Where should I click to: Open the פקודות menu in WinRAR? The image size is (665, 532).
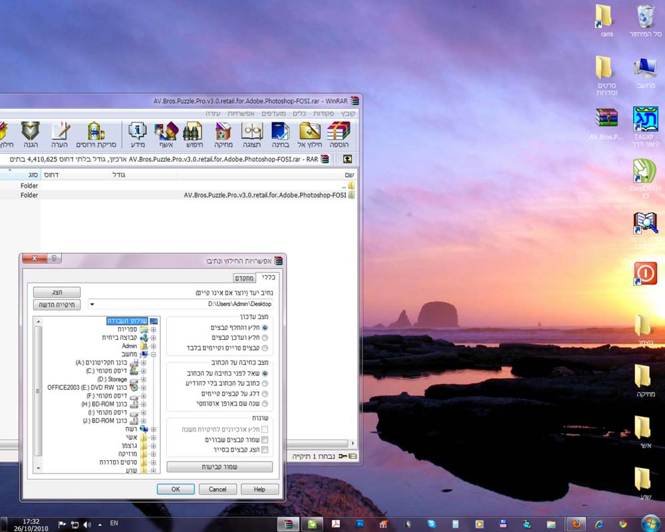323,113
